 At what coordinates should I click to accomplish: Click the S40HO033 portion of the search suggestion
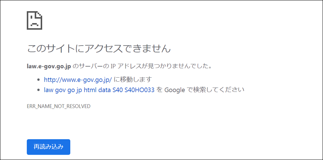[x=139, y=90]
